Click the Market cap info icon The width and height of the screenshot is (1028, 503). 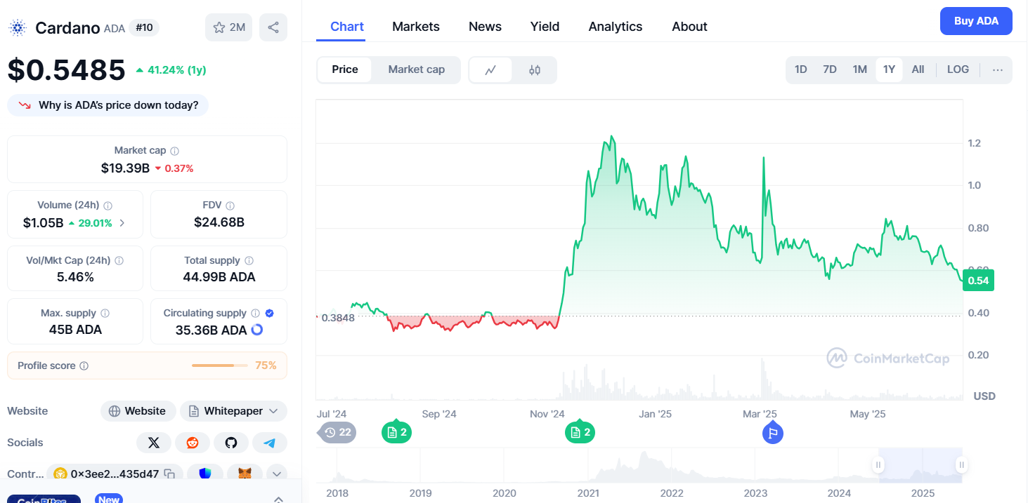tap(174, 151)
